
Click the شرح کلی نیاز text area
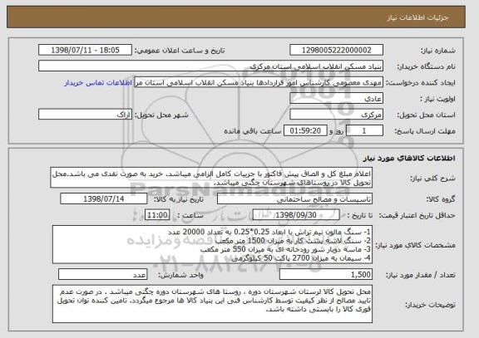point(211,178)
